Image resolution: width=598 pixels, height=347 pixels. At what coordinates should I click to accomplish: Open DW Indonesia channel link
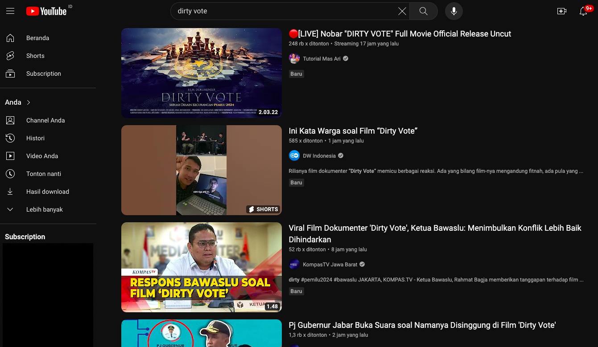319,156
